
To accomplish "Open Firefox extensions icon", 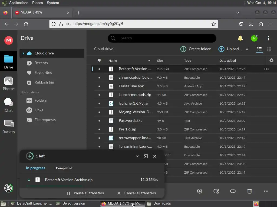I will pyautogui.click(x=261, y=24).
